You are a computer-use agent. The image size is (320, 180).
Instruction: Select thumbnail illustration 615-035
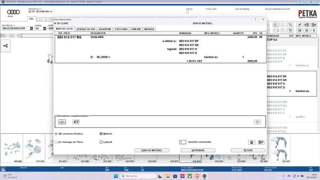(213, 158)
